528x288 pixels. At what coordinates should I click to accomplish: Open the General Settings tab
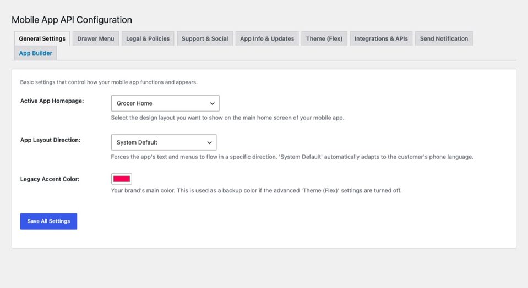[42, 38]
